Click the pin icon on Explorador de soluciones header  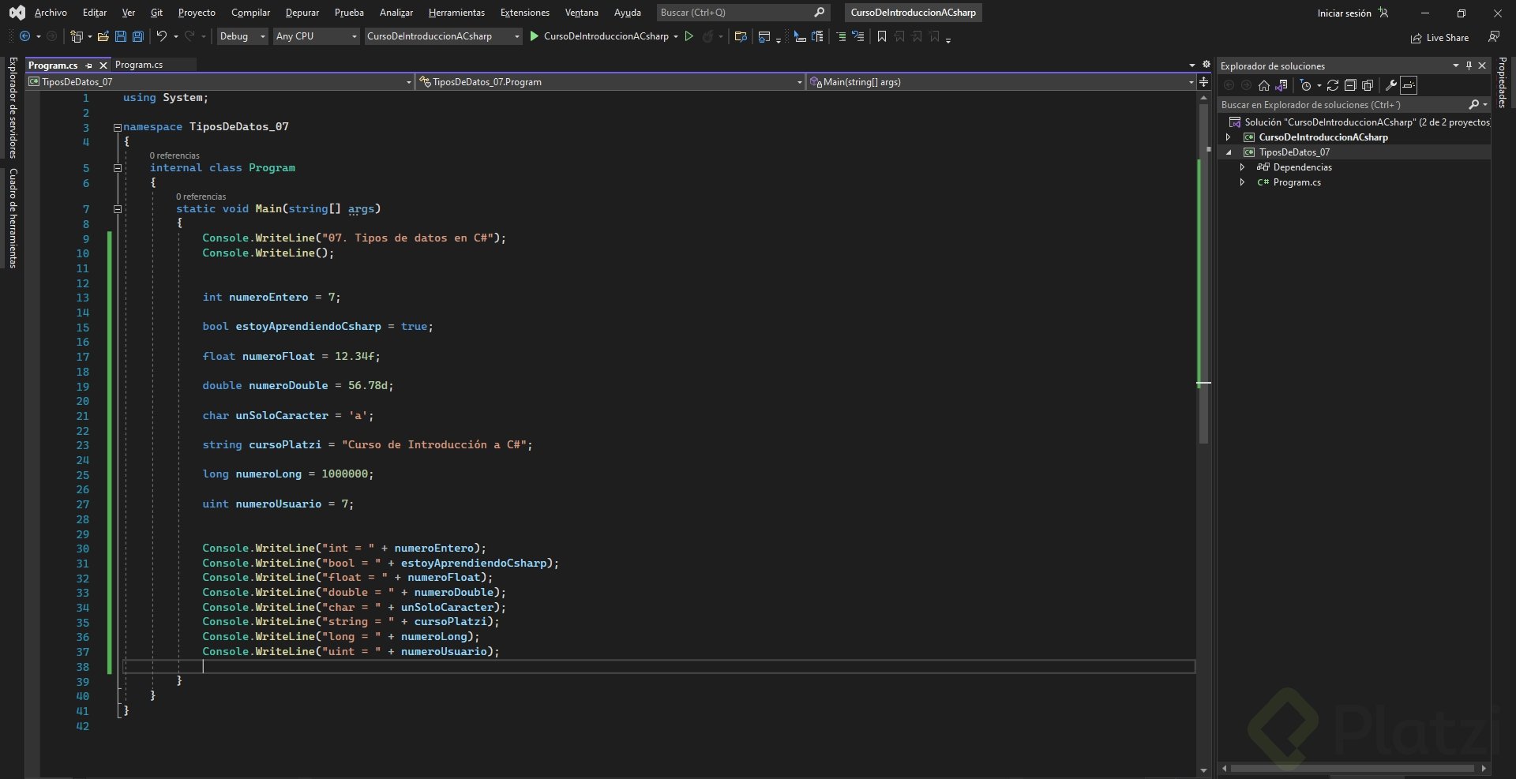click(x=1469, y=66)
